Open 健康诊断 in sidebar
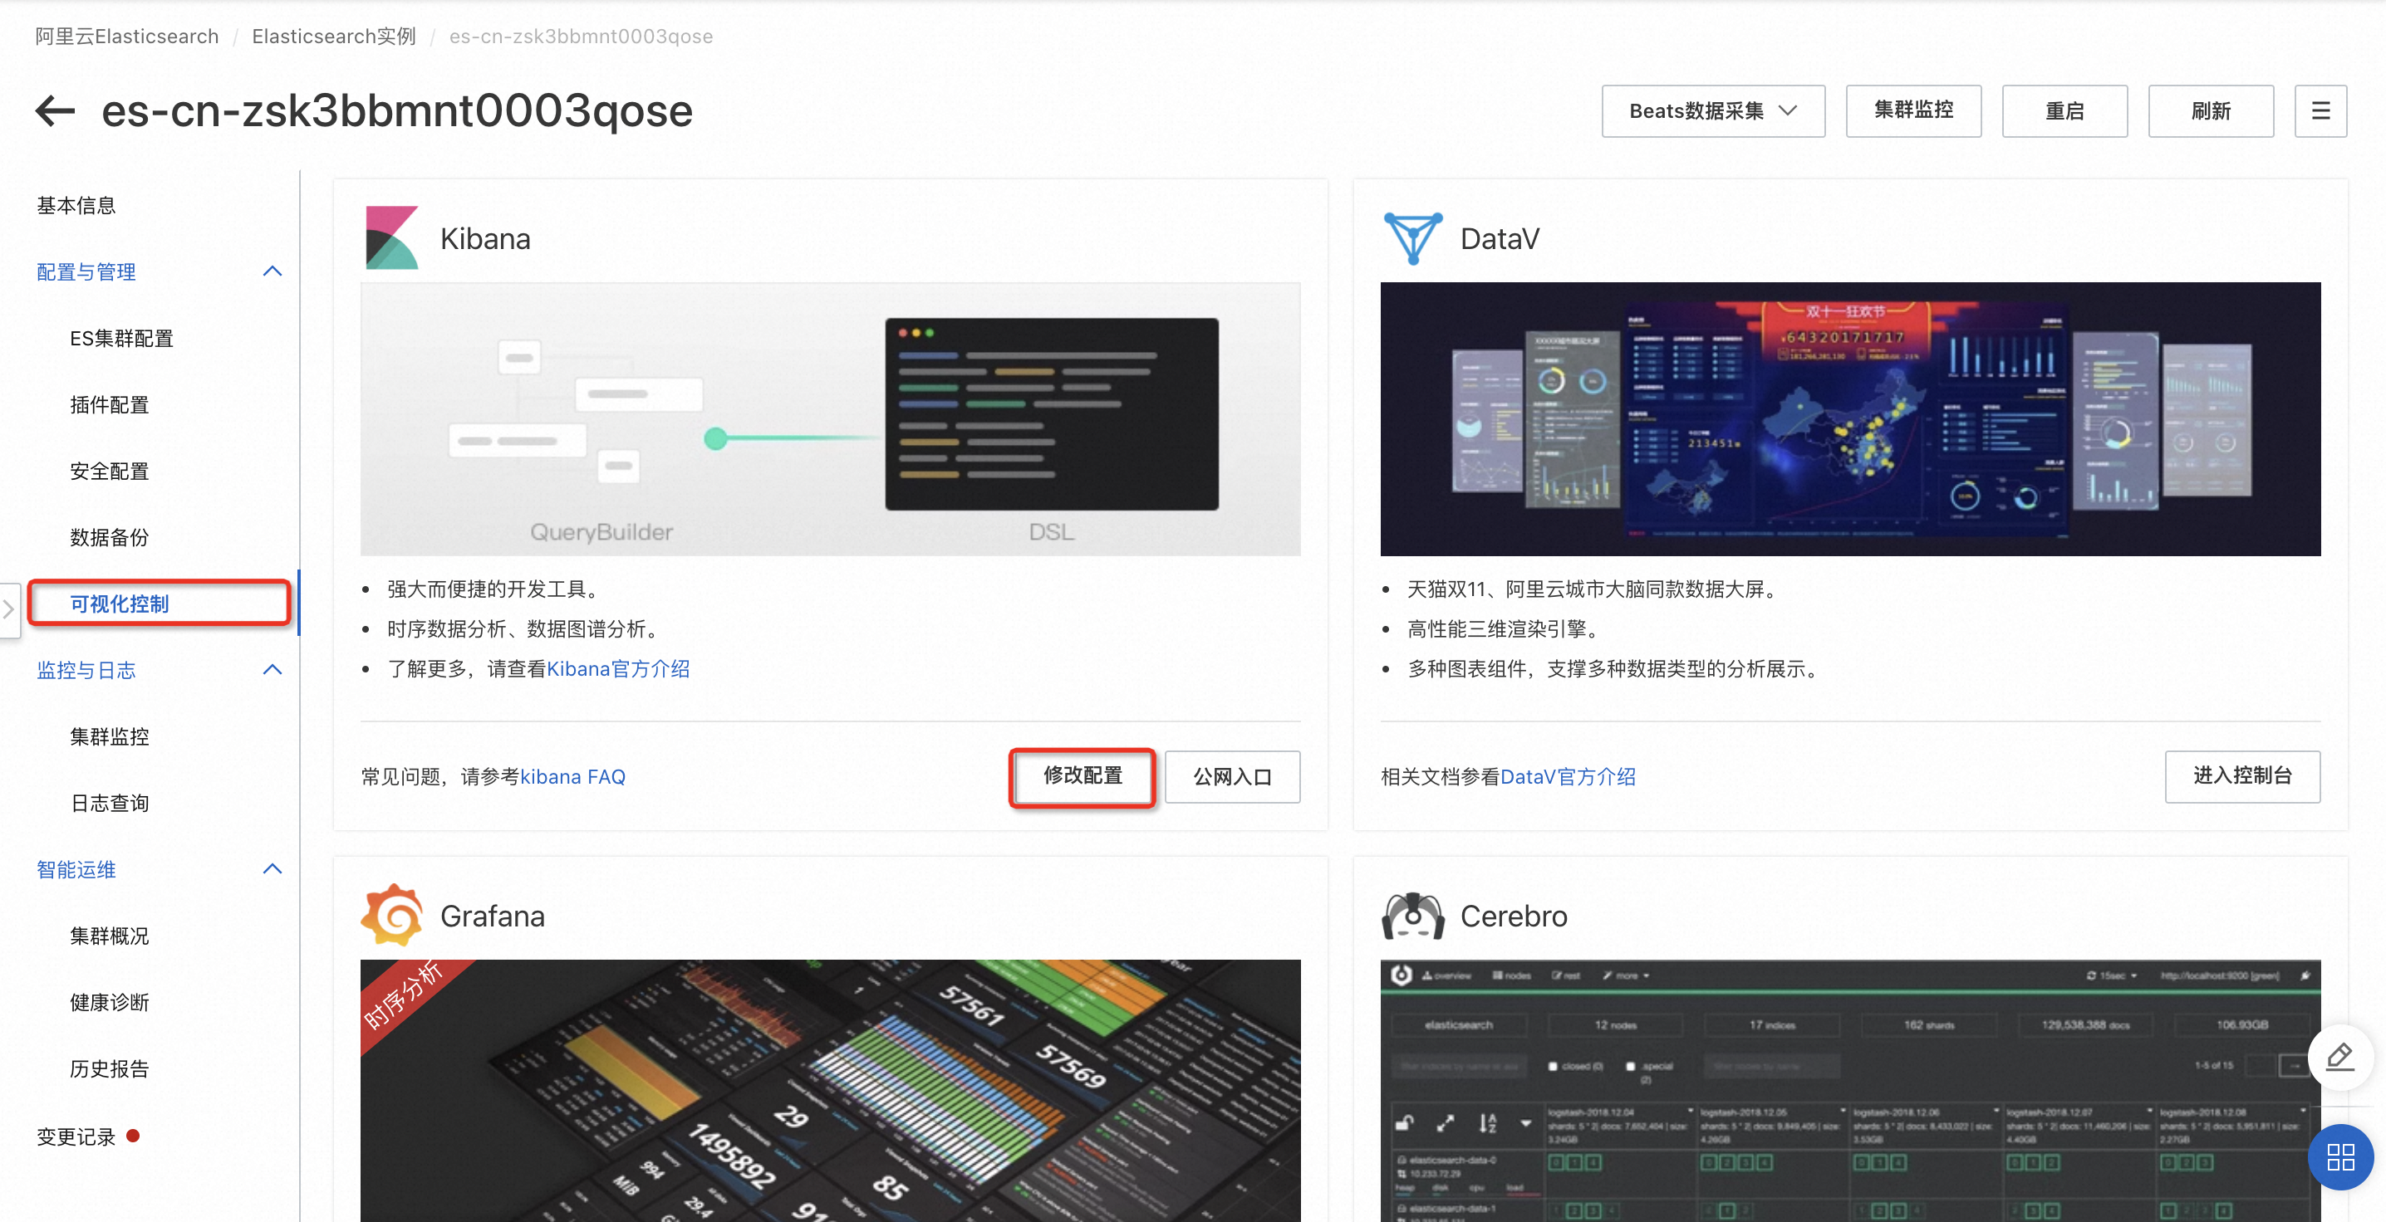This screenshot has width=2386, height=1222. coord(110,1002)
